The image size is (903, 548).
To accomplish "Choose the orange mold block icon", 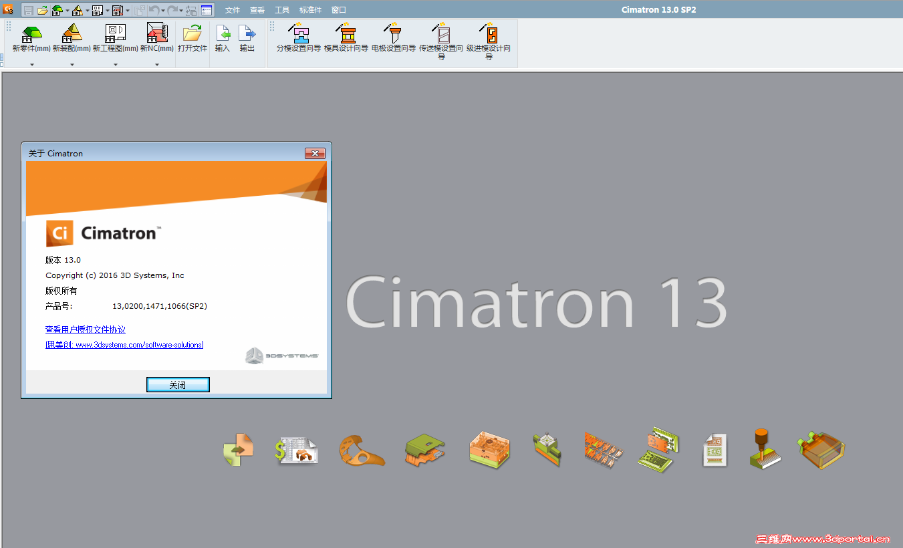I will [489, 448].
